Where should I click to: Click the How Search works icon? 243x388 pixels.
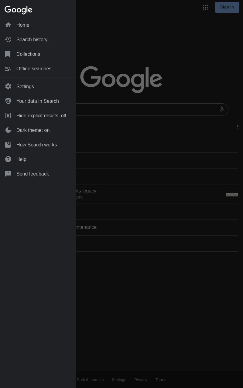8,145
